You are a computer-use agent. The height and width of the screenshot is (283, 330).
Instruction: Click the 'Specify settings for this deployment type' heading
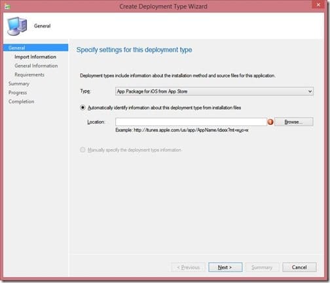click(134, 50)
